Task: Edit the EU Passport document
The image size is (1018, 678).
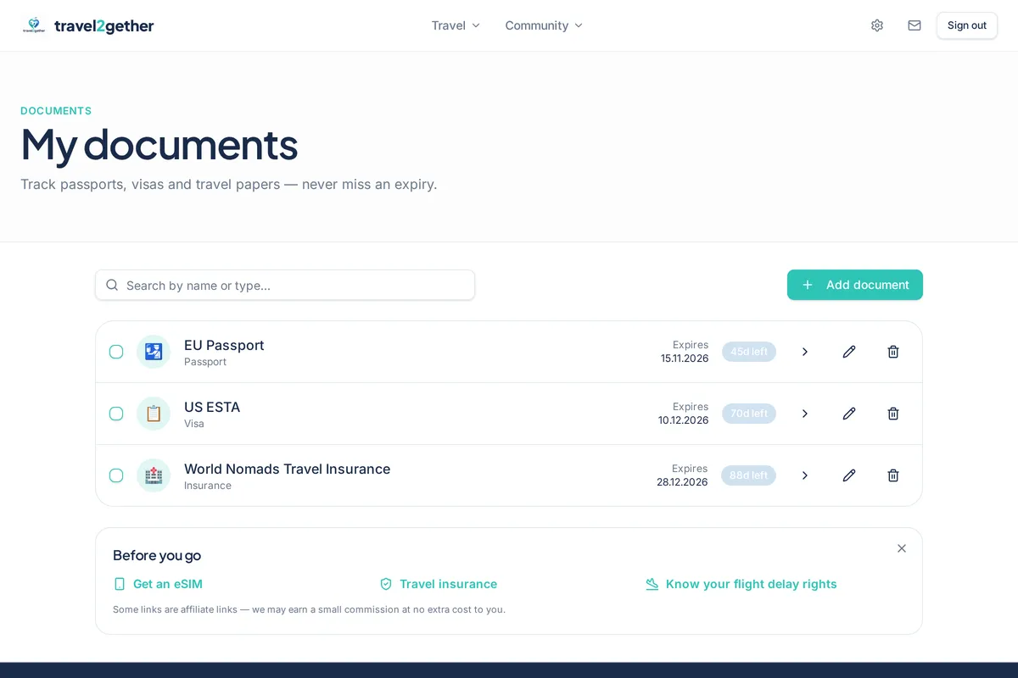Action: pyautogui.click(x=849, y=352)
